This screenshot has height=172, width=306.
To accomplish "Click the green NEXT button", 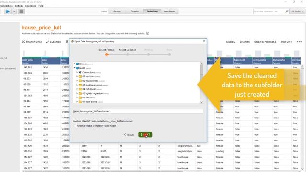I will 145,135.
